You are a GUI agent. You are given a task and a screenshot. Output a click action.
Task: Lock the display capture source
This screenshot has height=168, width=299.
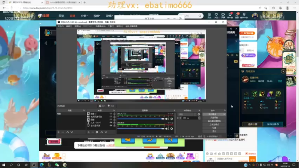tap(114, 125)
